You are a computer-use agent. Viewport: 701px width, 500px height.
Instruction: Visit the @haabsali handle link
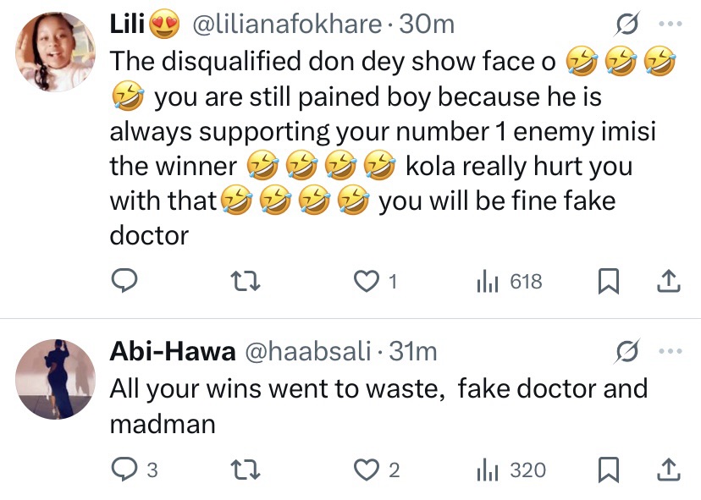click(308, 350)
